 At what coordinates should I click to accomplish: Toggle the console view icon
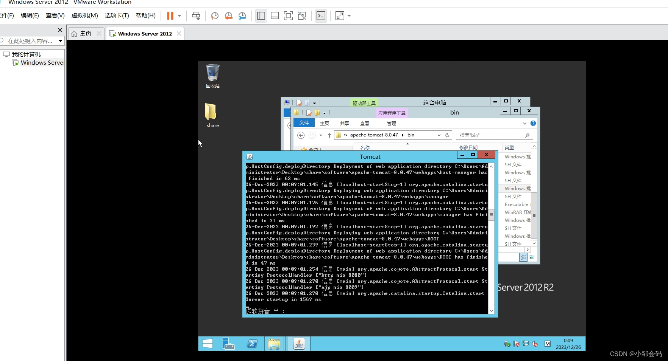click(321, 15)
